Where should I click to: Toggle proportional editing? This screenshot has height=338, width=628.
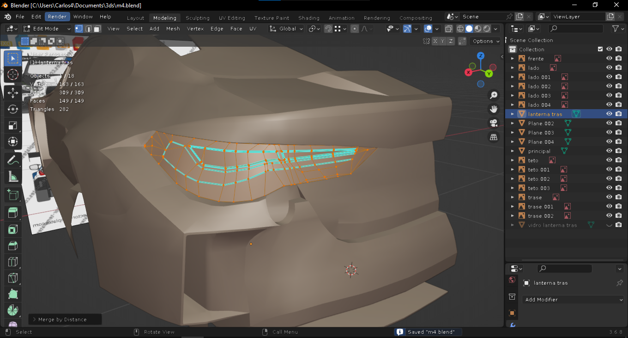(355, 29)
